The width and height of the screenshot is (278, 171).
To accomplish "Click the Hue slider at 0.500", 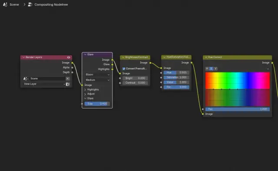I will pyautogui.click(x=176, y=72).
